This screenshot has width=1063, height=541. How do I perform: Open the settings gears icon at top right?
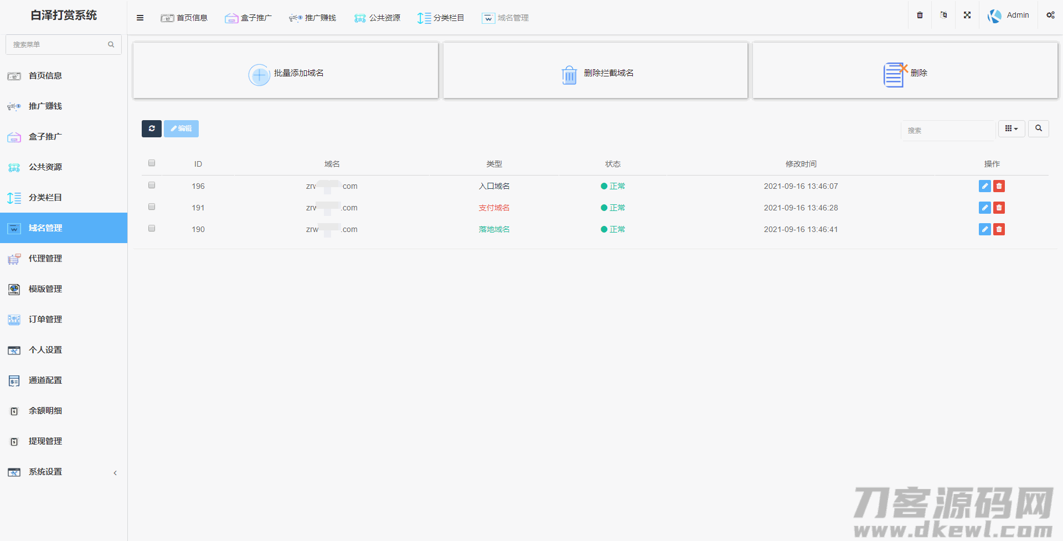[x=1050, y=16]
